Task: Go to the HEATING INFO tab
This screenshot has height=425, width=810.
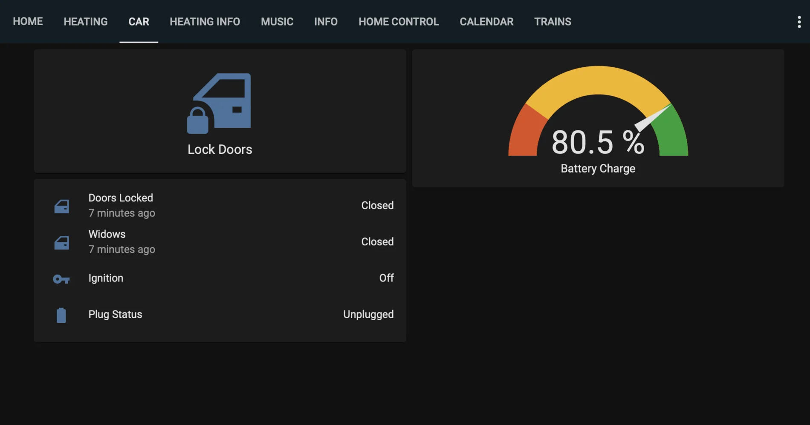Action: [205, 22]
